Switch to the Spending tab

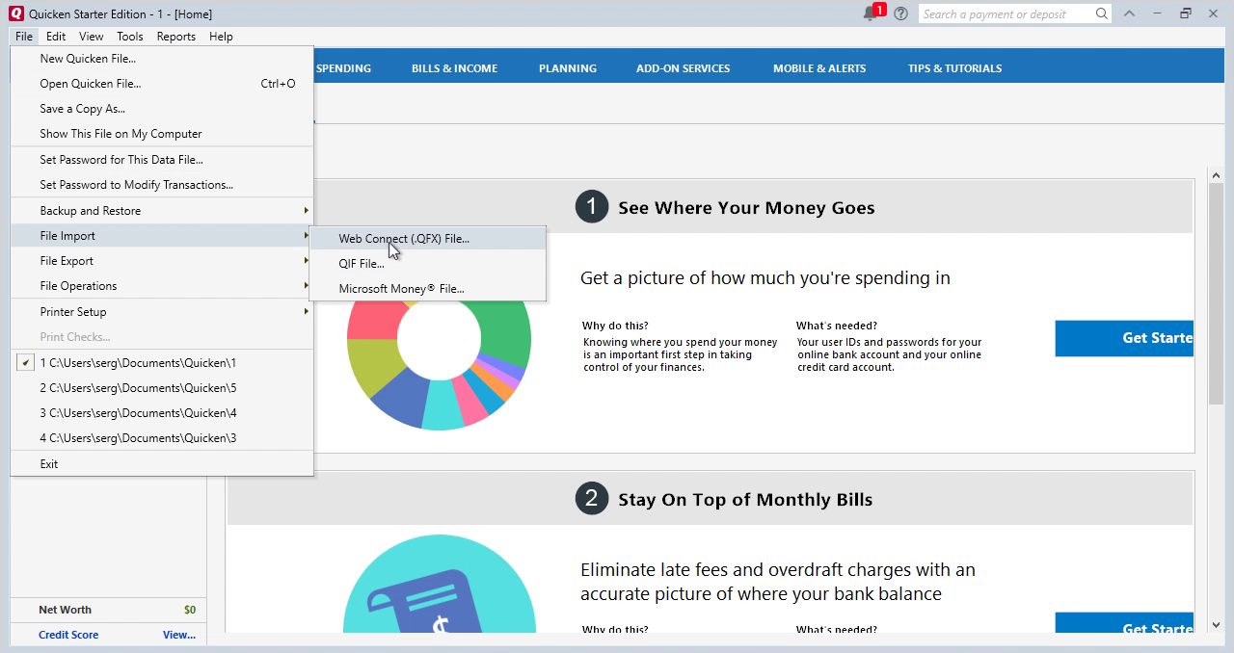click(343, 68)
